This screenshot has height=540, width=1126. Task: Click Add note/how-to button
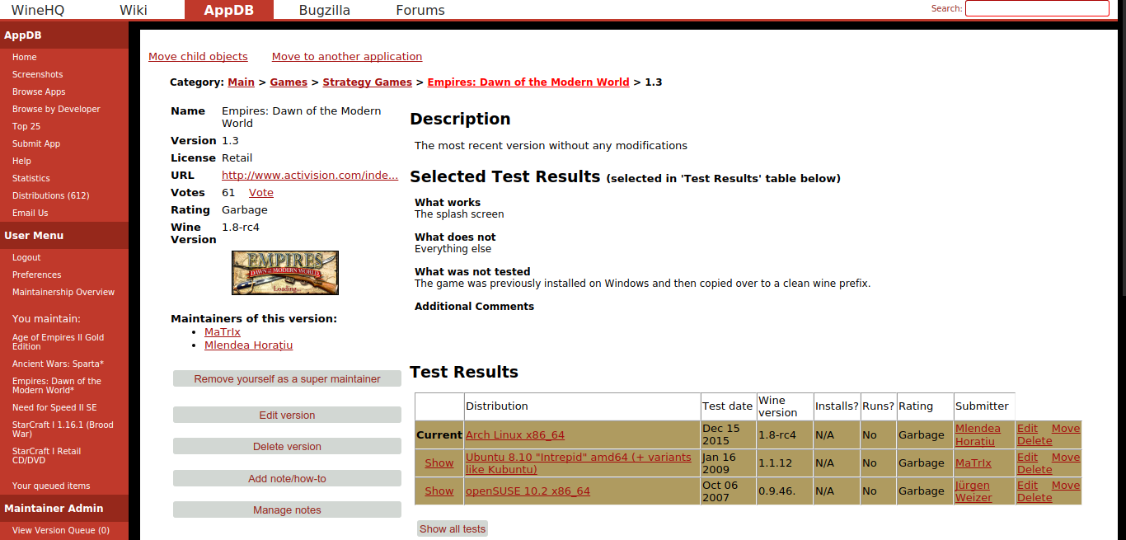click(287, 478)
